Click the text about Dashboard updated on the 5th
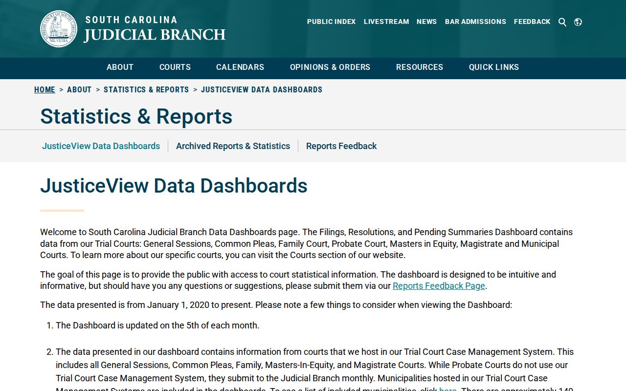 (x=157, y=326)
